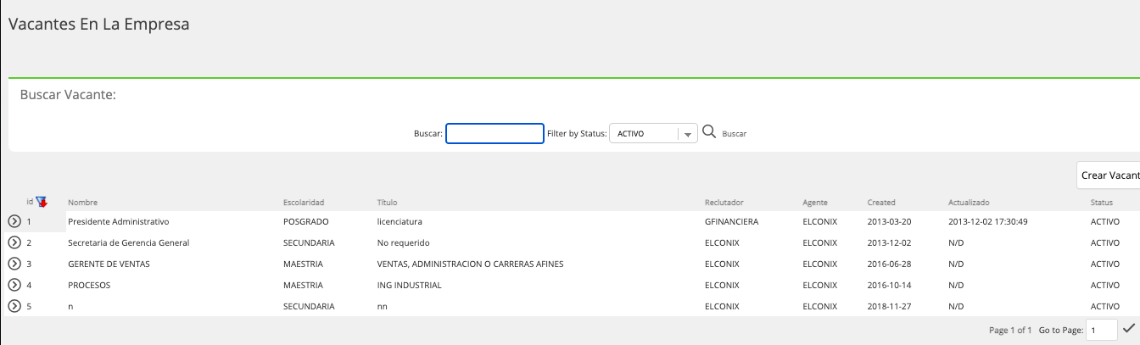Screen dimensions: 1140x345
Task: Expand row 4 PROCESOS
Action: (14, 285)
